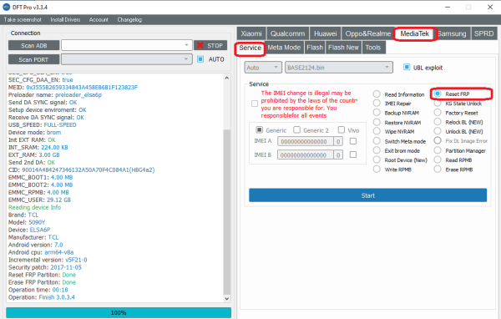Open the Meta Mode sub-tab

[x=284, y=48]
